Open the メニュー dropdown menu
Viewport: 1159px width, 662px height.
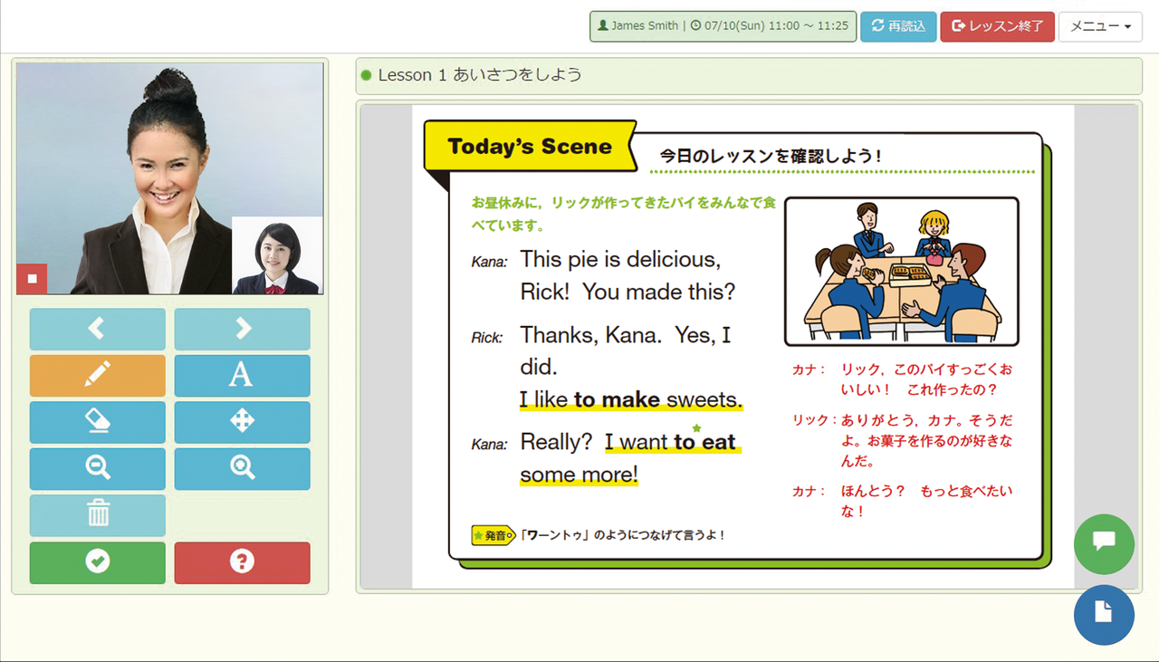coord(1100,26)
